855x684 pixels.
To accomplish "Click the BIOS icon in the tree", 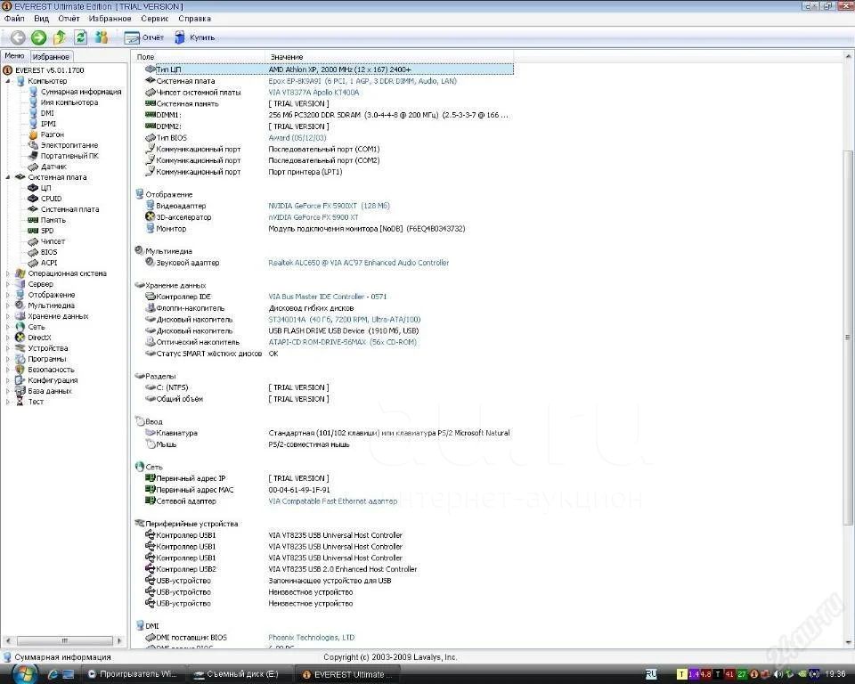I will pos(33,252).
